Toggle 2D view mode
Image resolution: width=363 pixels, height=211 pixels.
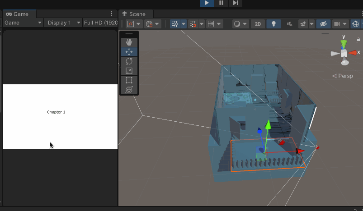258,24
